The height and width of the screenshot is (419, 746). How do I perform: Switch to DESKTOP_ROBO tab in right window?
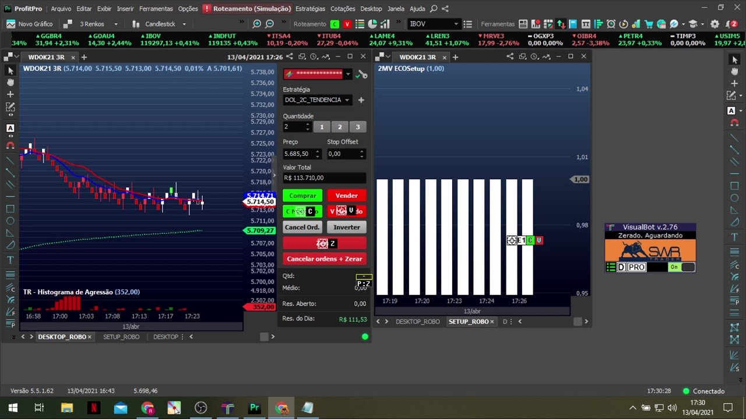[x=417, y=321]
